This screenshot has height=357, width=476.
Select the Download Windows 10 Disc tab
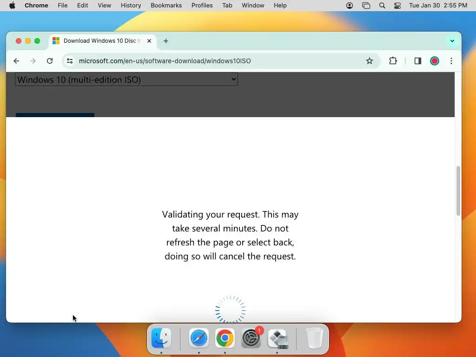102,41
